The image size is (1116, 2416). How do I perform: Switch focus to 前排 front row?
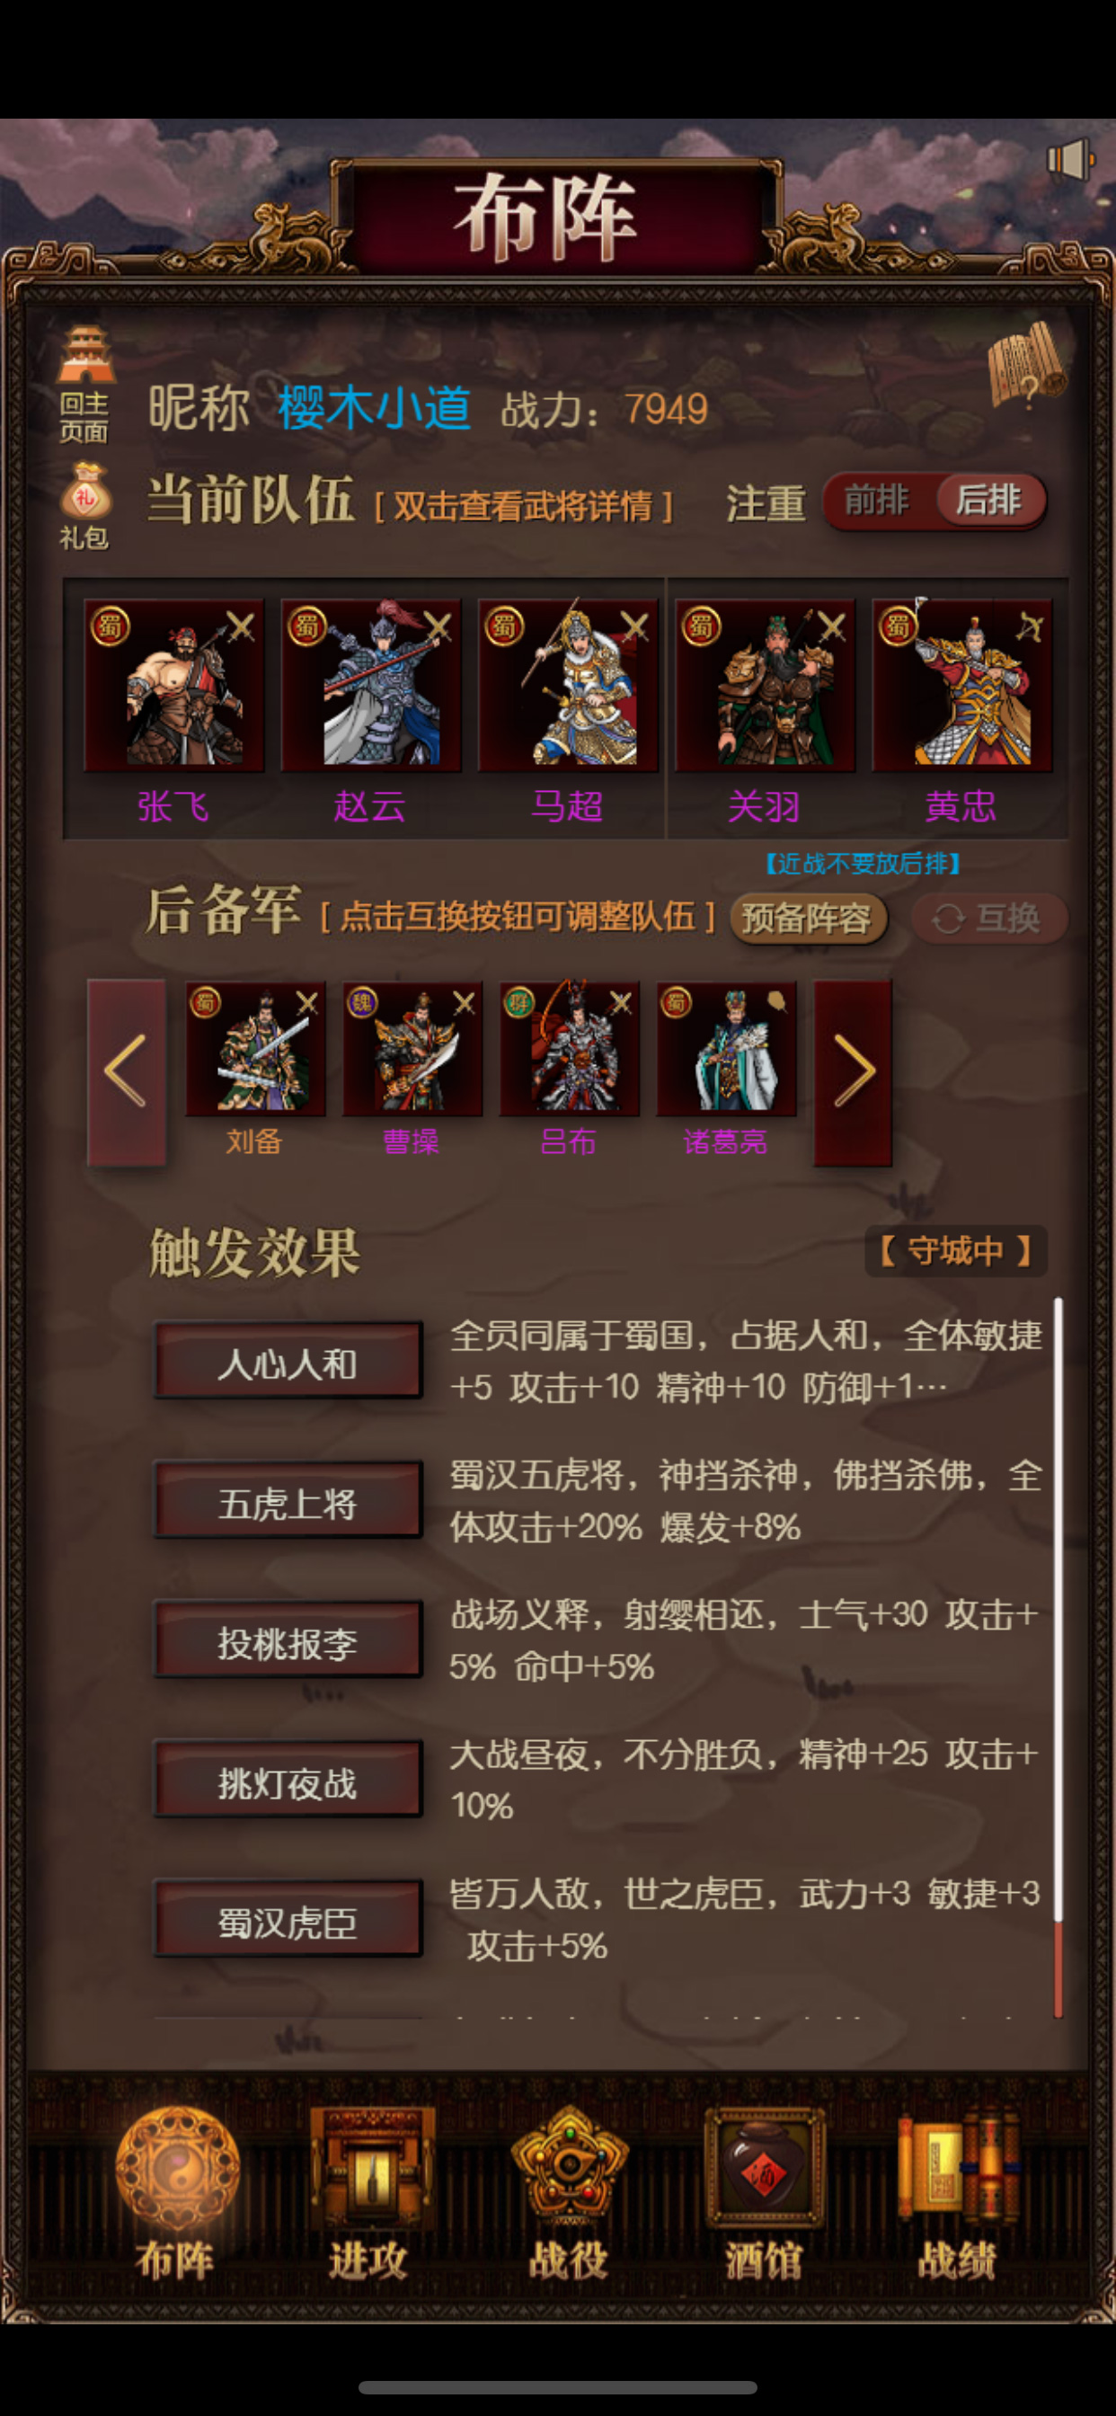point(878,500)
